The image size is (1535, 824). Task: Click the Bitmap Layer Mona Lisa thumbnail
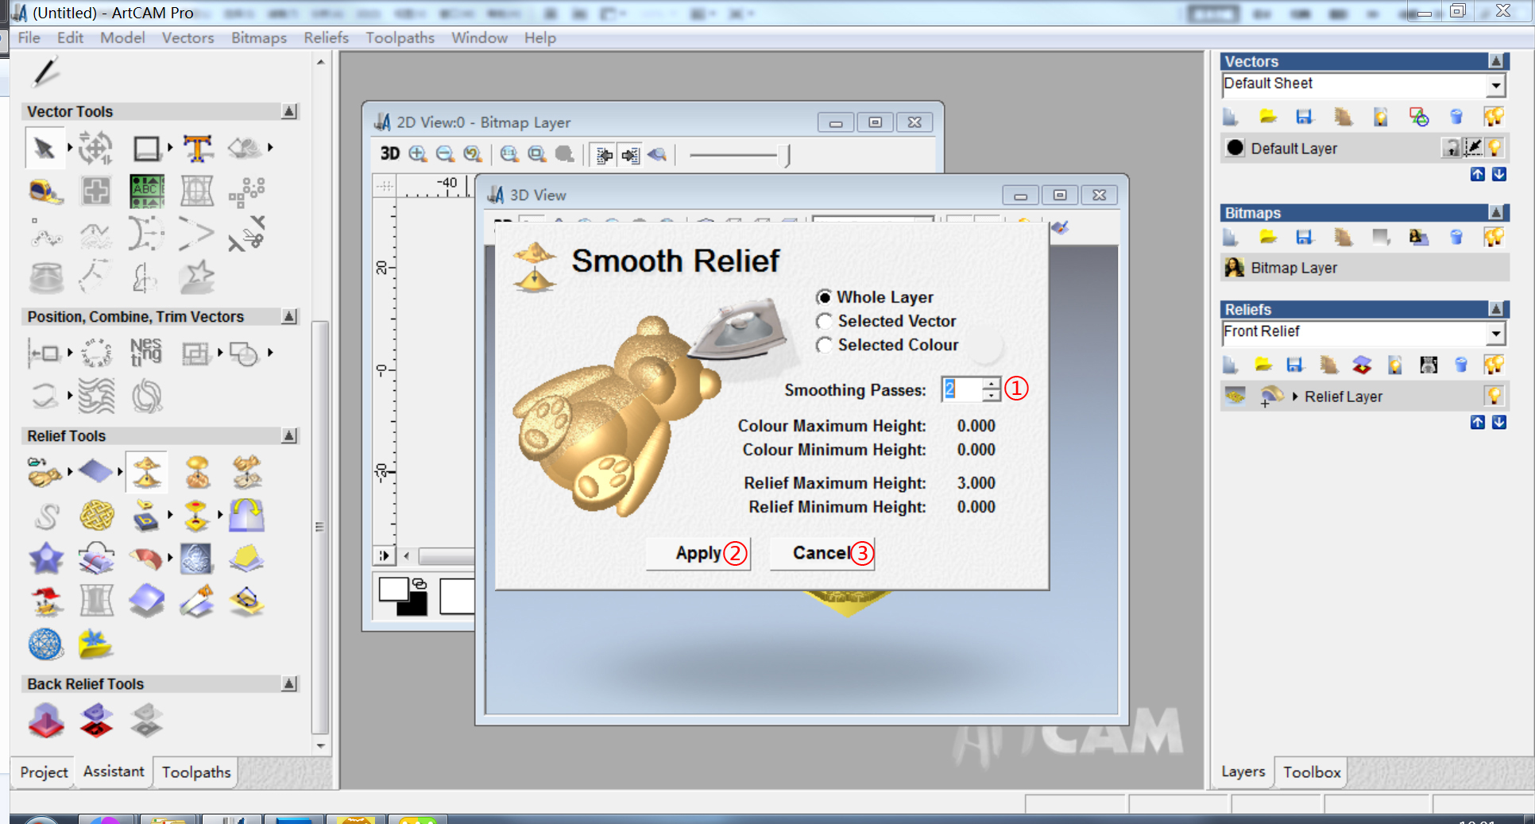(1235, 268)
